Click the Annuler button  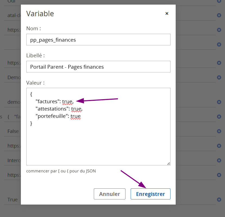[110, 194]
